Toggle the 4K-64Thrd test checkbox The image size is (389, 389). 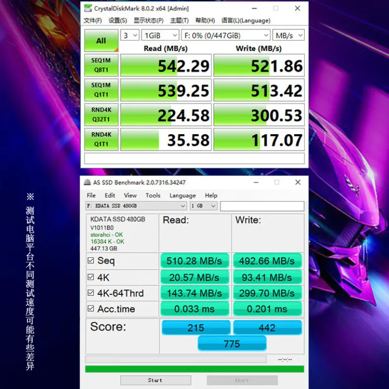[91, 293]
